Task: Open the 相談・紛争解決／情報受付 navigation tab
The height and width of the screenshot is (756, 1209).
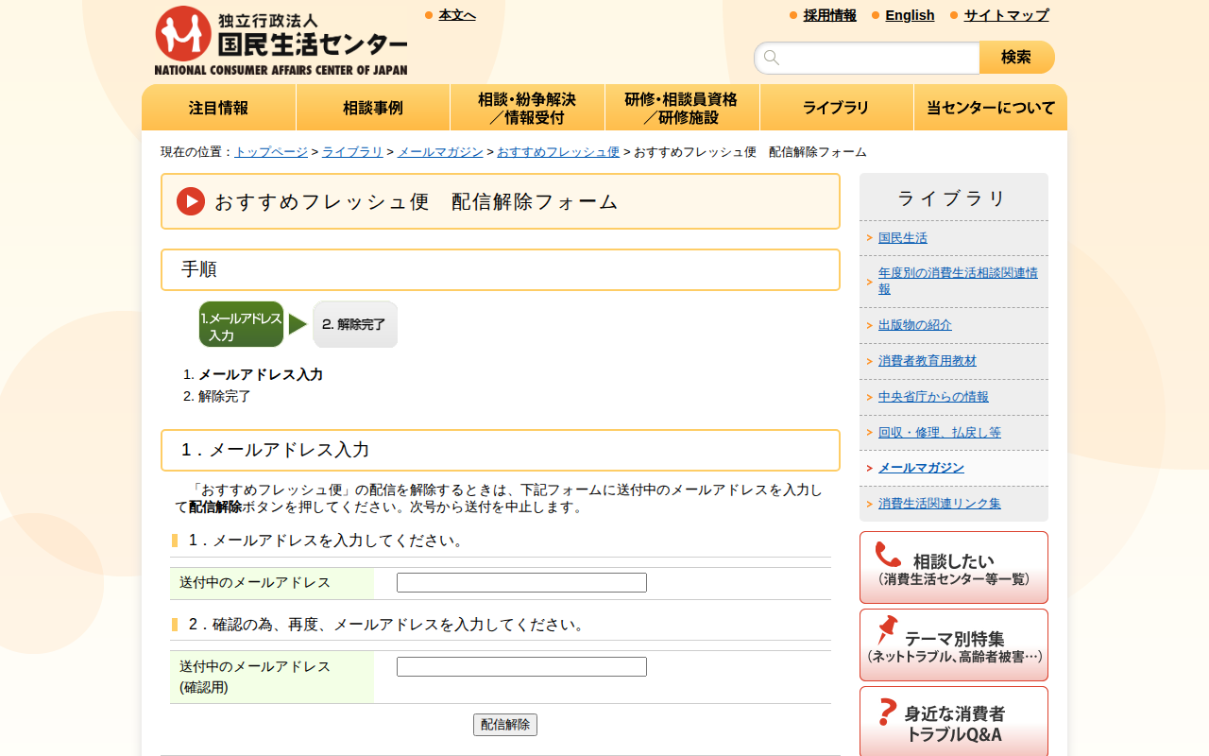Action: pos(527,108)
